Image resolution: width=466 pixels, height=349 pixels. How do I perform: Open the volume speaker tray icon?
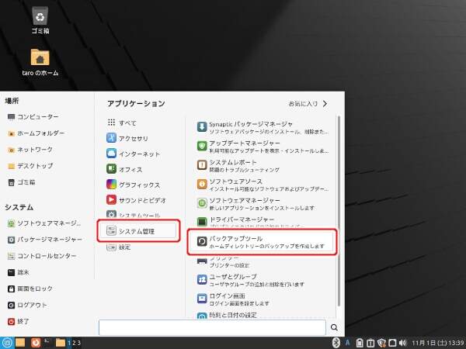coord(402,343)
